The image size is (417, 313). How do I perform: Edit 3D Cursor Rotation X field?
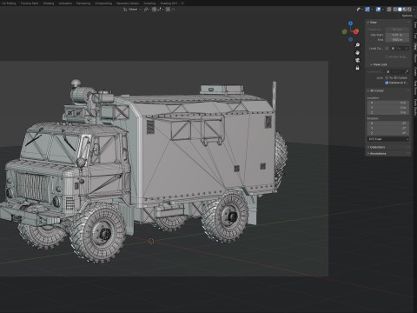click(x=388, y=123)
